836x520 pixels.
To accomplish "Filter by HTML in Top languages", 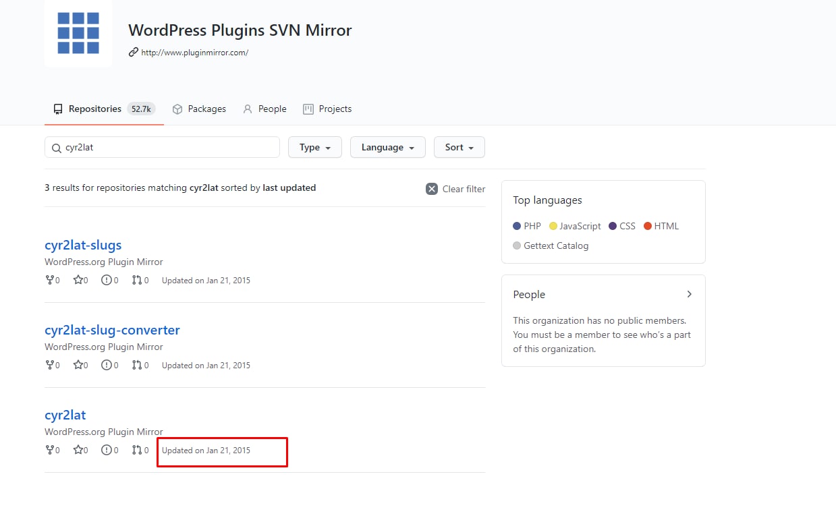I will coord(661,227).
